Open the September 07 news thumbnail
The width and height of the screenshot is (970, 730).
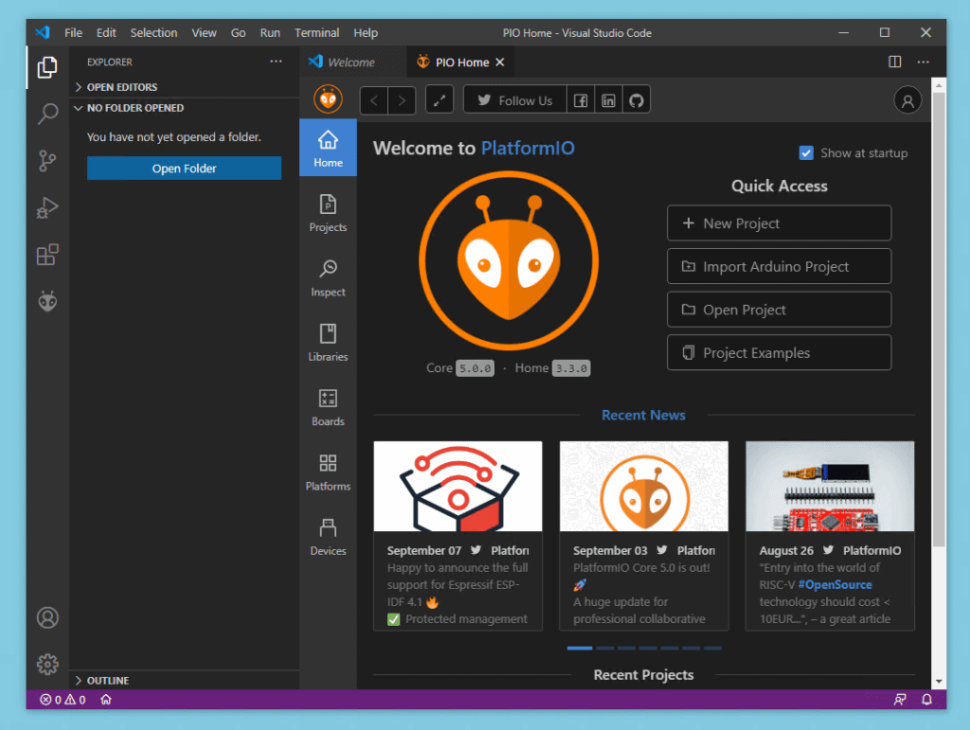[458, 487]
